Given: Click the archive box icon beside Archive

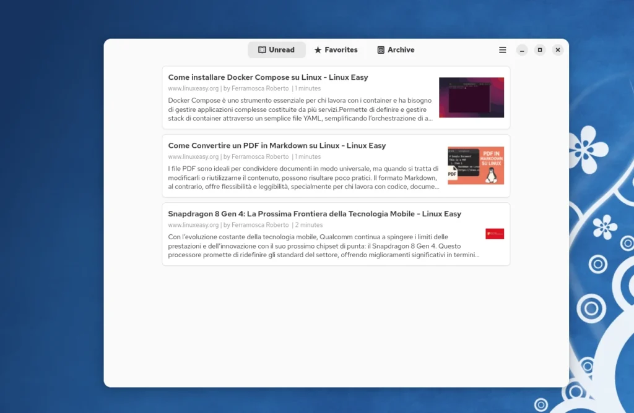Looking at the screenshot, I should pos(381,50).
